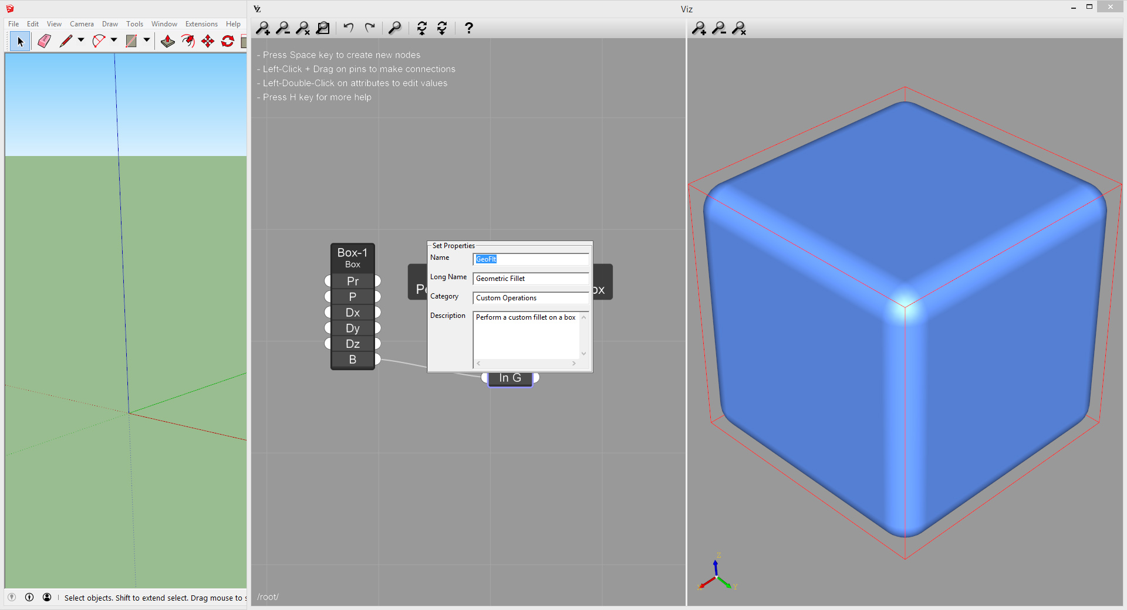Click the Category field Custom Operations
The width and height of the screenshot is (1127, 610).
click(530, 298)
